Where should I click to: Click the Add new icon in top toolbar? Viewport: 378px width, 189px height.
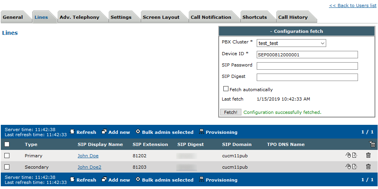104,131
